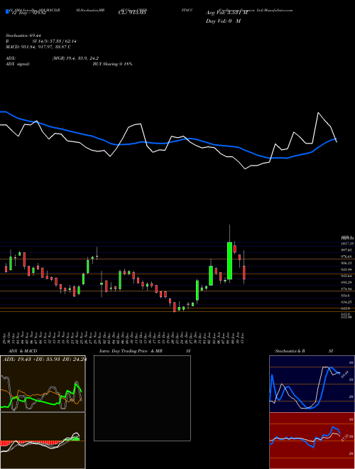Click the 874.94 price axis label
The width and height of the screenshot is (355, 469).
click(x=346, y=289)
